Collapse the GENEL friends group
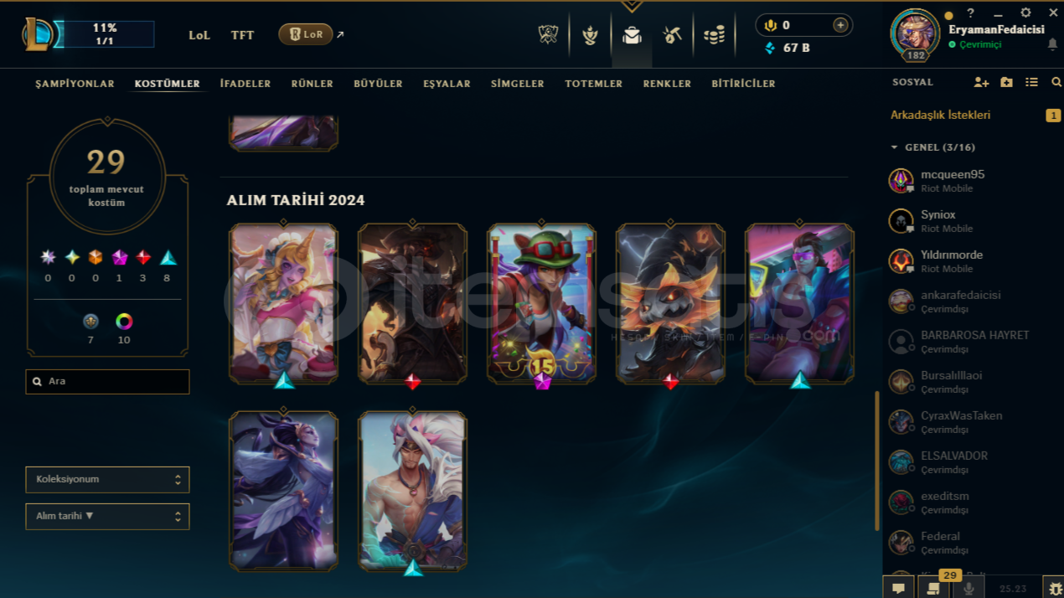This screenshot has height=598, width=1064. pyautogui.click(x=932, y=147)
